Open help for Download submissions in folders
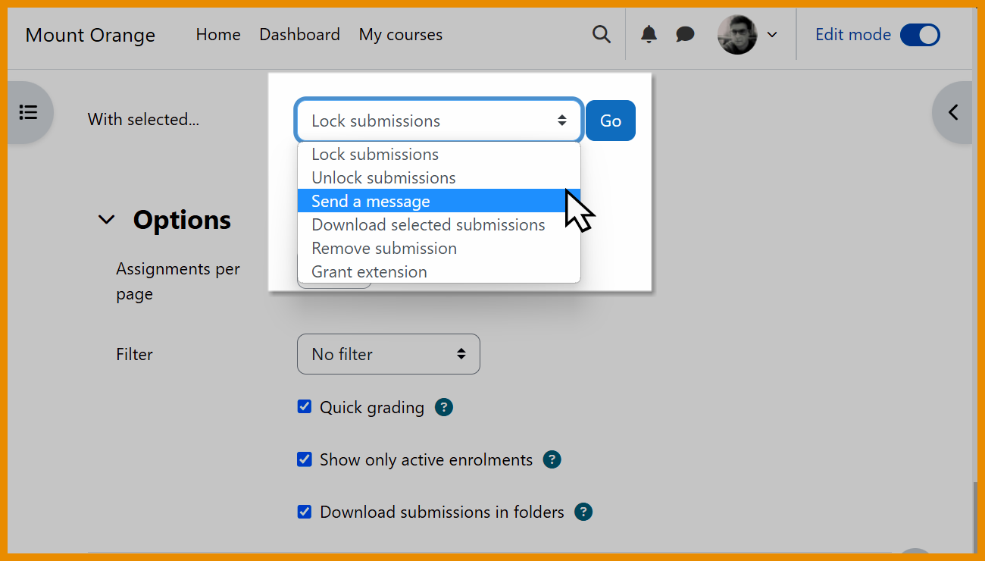The width and height of the screenshot is (985, 561). click(583, 512)
